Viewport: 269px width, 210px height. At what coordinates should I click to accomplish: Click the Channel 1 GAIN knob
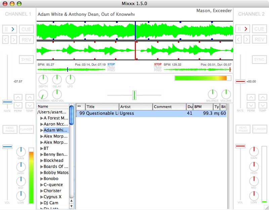coord(21,152)
